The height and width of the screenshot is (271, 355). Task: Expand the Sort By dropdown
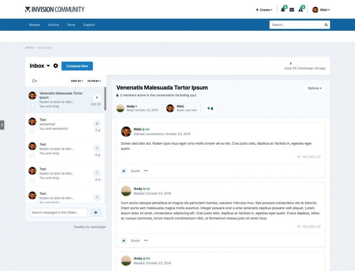click(x=77, y=81)
